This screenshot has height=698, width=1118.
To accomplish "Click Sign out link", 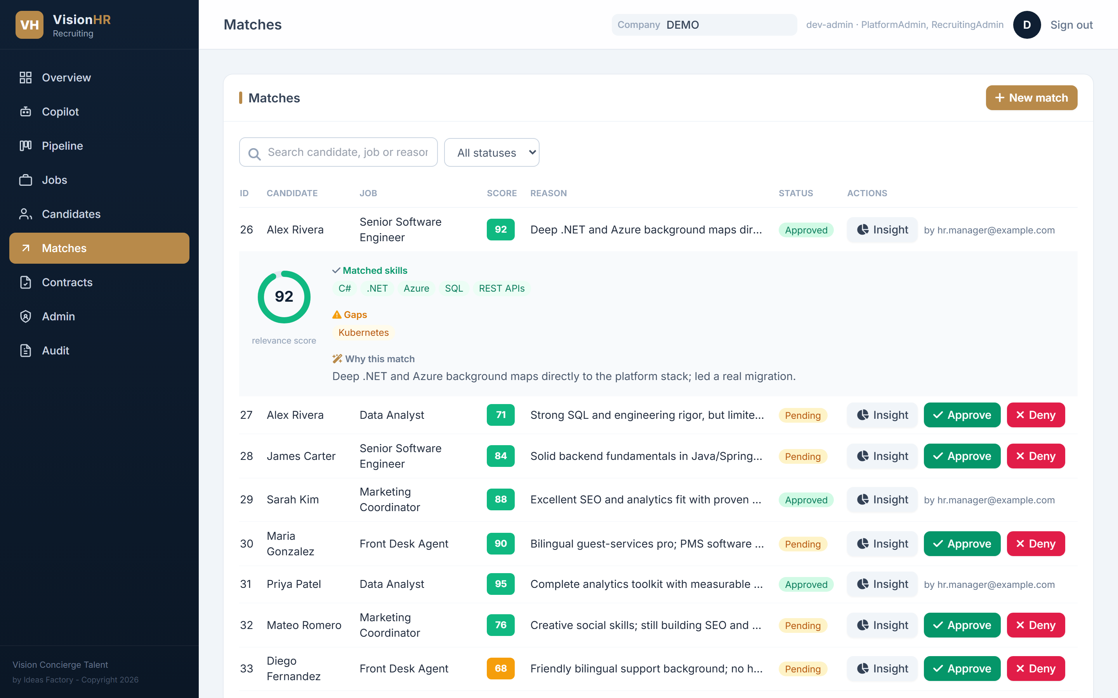I will point(1071,25).
